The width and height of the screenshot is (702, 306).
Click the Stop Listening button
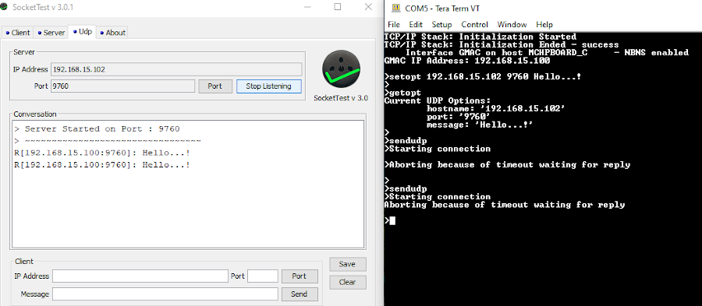[x=268, y=86]
